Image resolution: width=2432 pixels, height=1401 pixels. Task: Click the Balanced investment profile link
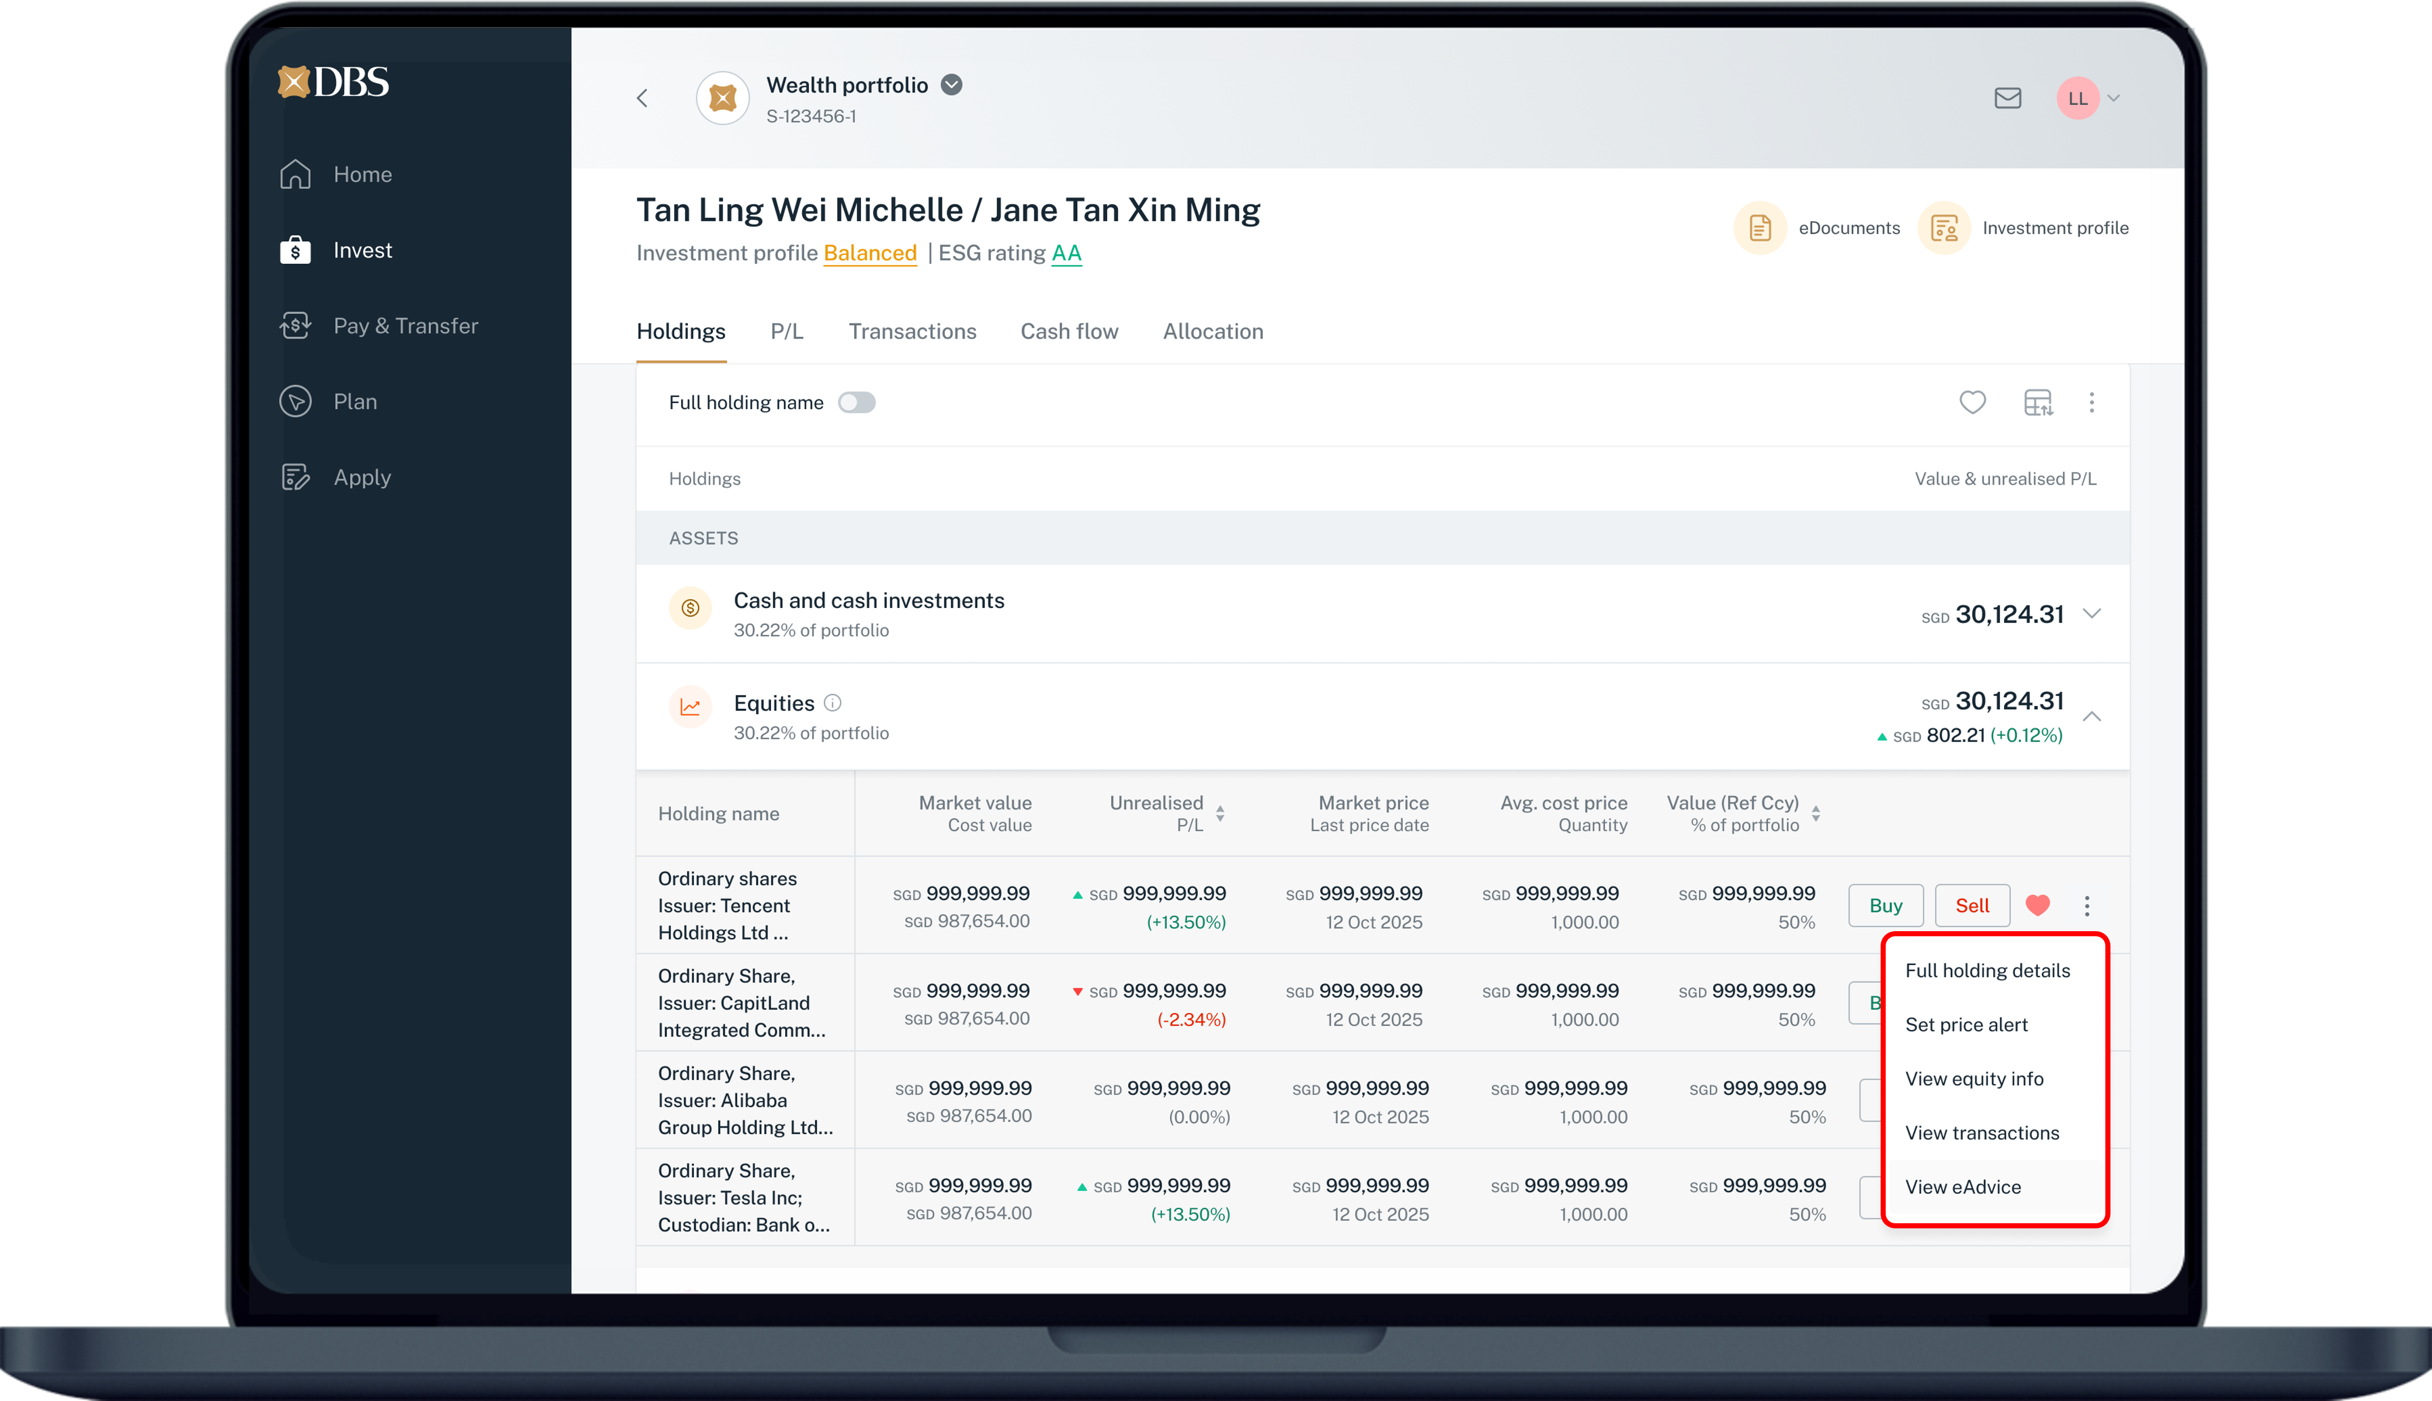pyautogui.click(x=870, y=253)
